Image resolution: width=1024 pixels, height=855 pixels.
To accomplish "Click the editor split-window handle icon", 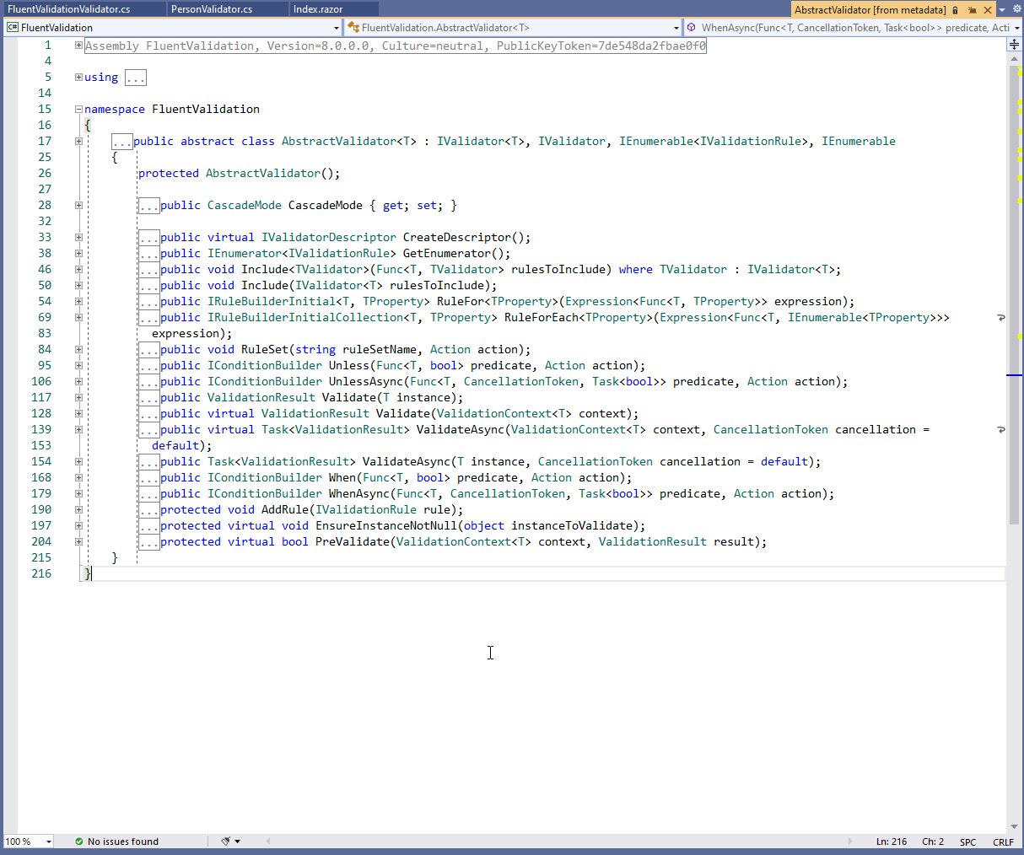I will pyautogui.click(x=1014, y=45).
